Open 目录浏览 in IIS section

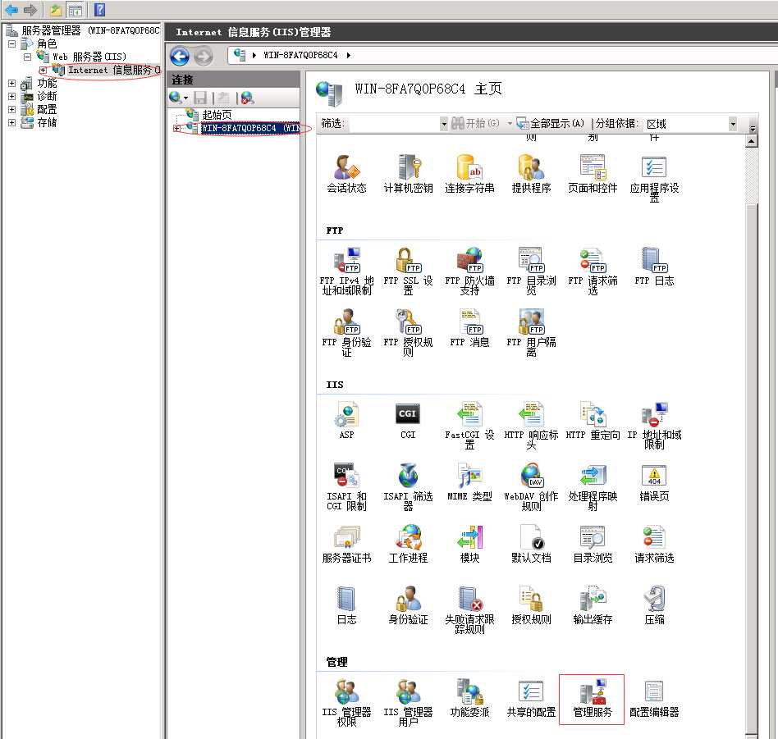coord(593,544)
